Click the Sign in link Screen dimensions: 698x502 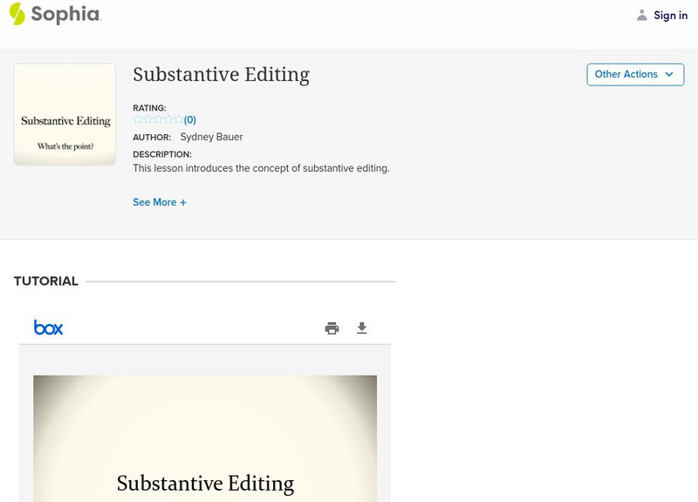coord(670,15)
